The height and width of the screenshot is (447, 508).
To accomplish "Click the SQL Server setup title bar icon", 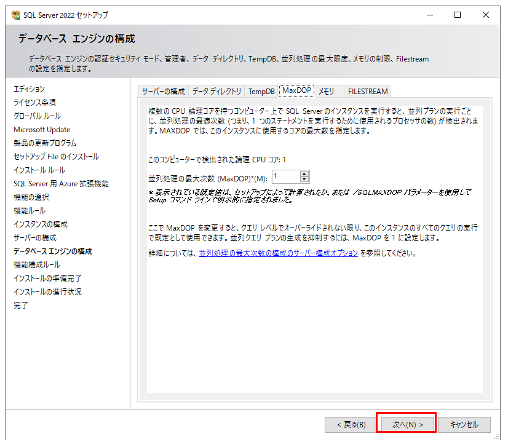I will (x=15, y=15).
